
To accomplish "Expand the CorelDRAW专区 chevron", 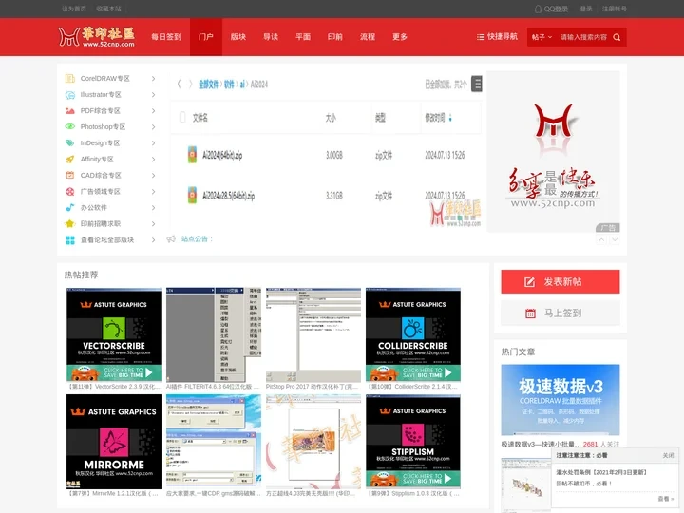I will pyautogui.click(x=153, y=79).
